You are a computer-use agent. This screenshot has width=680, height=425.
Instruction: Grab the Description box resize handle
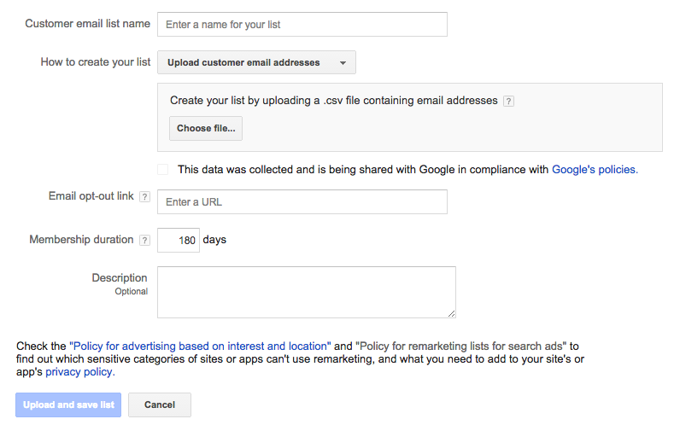(451, 313)
